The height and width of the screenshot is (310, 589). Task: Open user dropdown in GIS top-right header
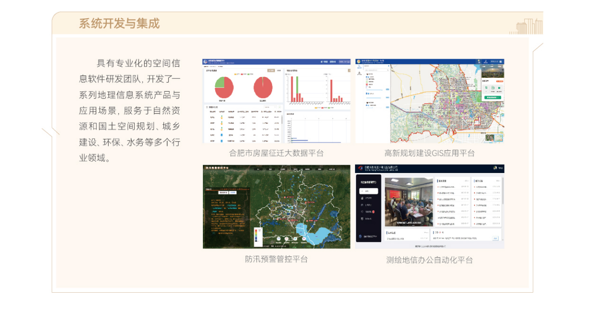tap(500, 62)
